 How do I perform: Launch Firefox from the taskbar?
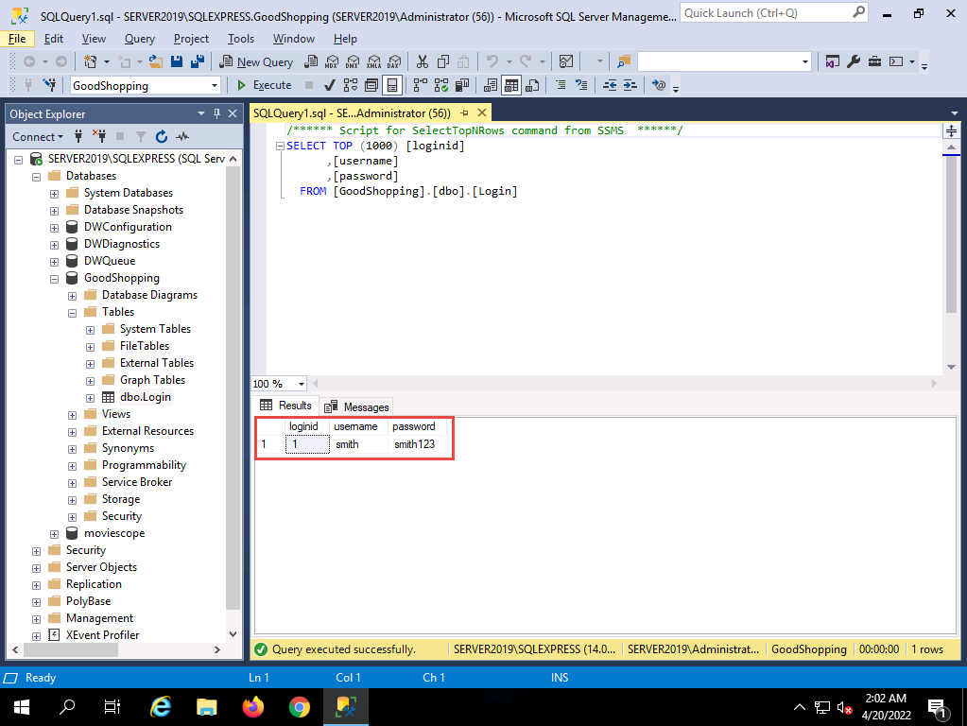point(252,707)
